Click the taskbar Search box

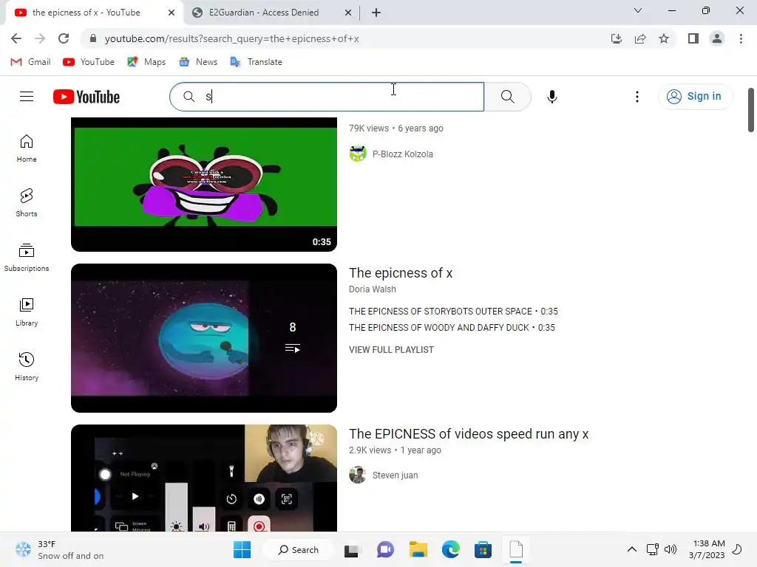pyautogui.click(x=299, y=549)
